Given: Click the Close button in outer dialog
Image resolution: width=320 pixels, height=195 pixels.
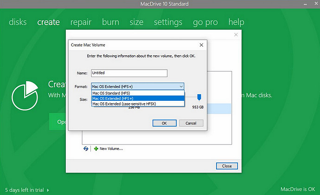Looking at the screenshot, I should coord(227,166).
